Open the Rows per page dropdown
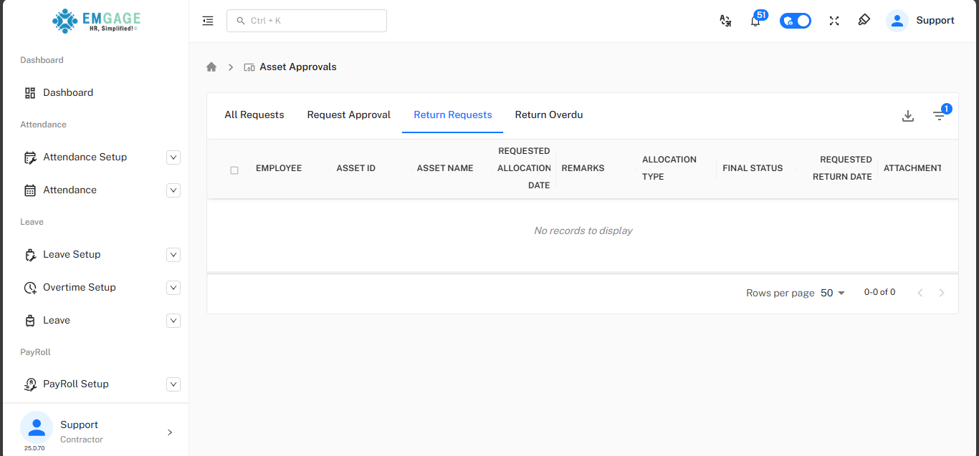The width and height of the screenshot is (979, 456). pos(833,293)
